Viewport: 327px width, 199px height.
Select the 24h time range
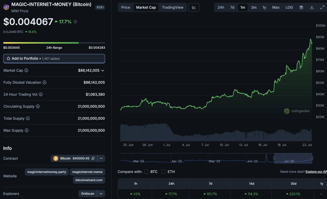[x=221, y=8]
